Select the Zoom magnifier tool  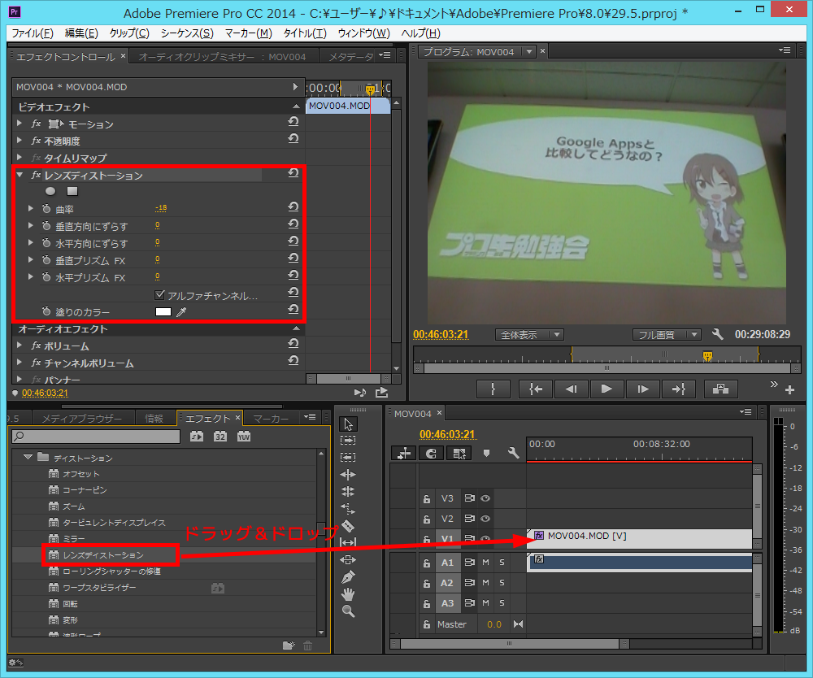(x=348, y=611)
